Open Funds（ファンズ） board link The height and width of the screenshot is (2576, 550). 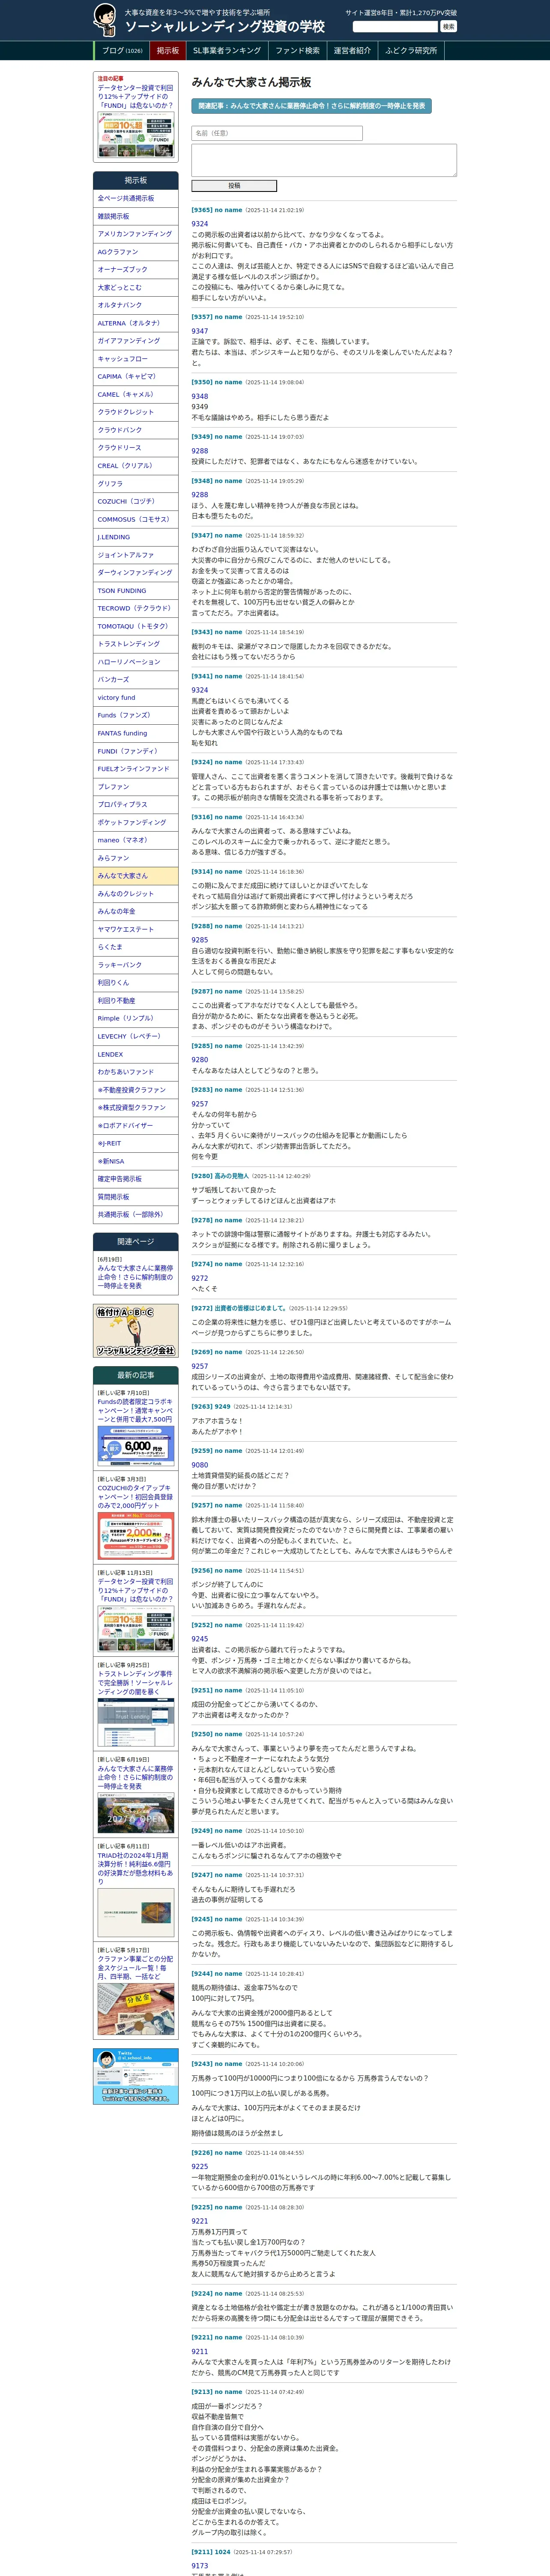tap(136, 715)
